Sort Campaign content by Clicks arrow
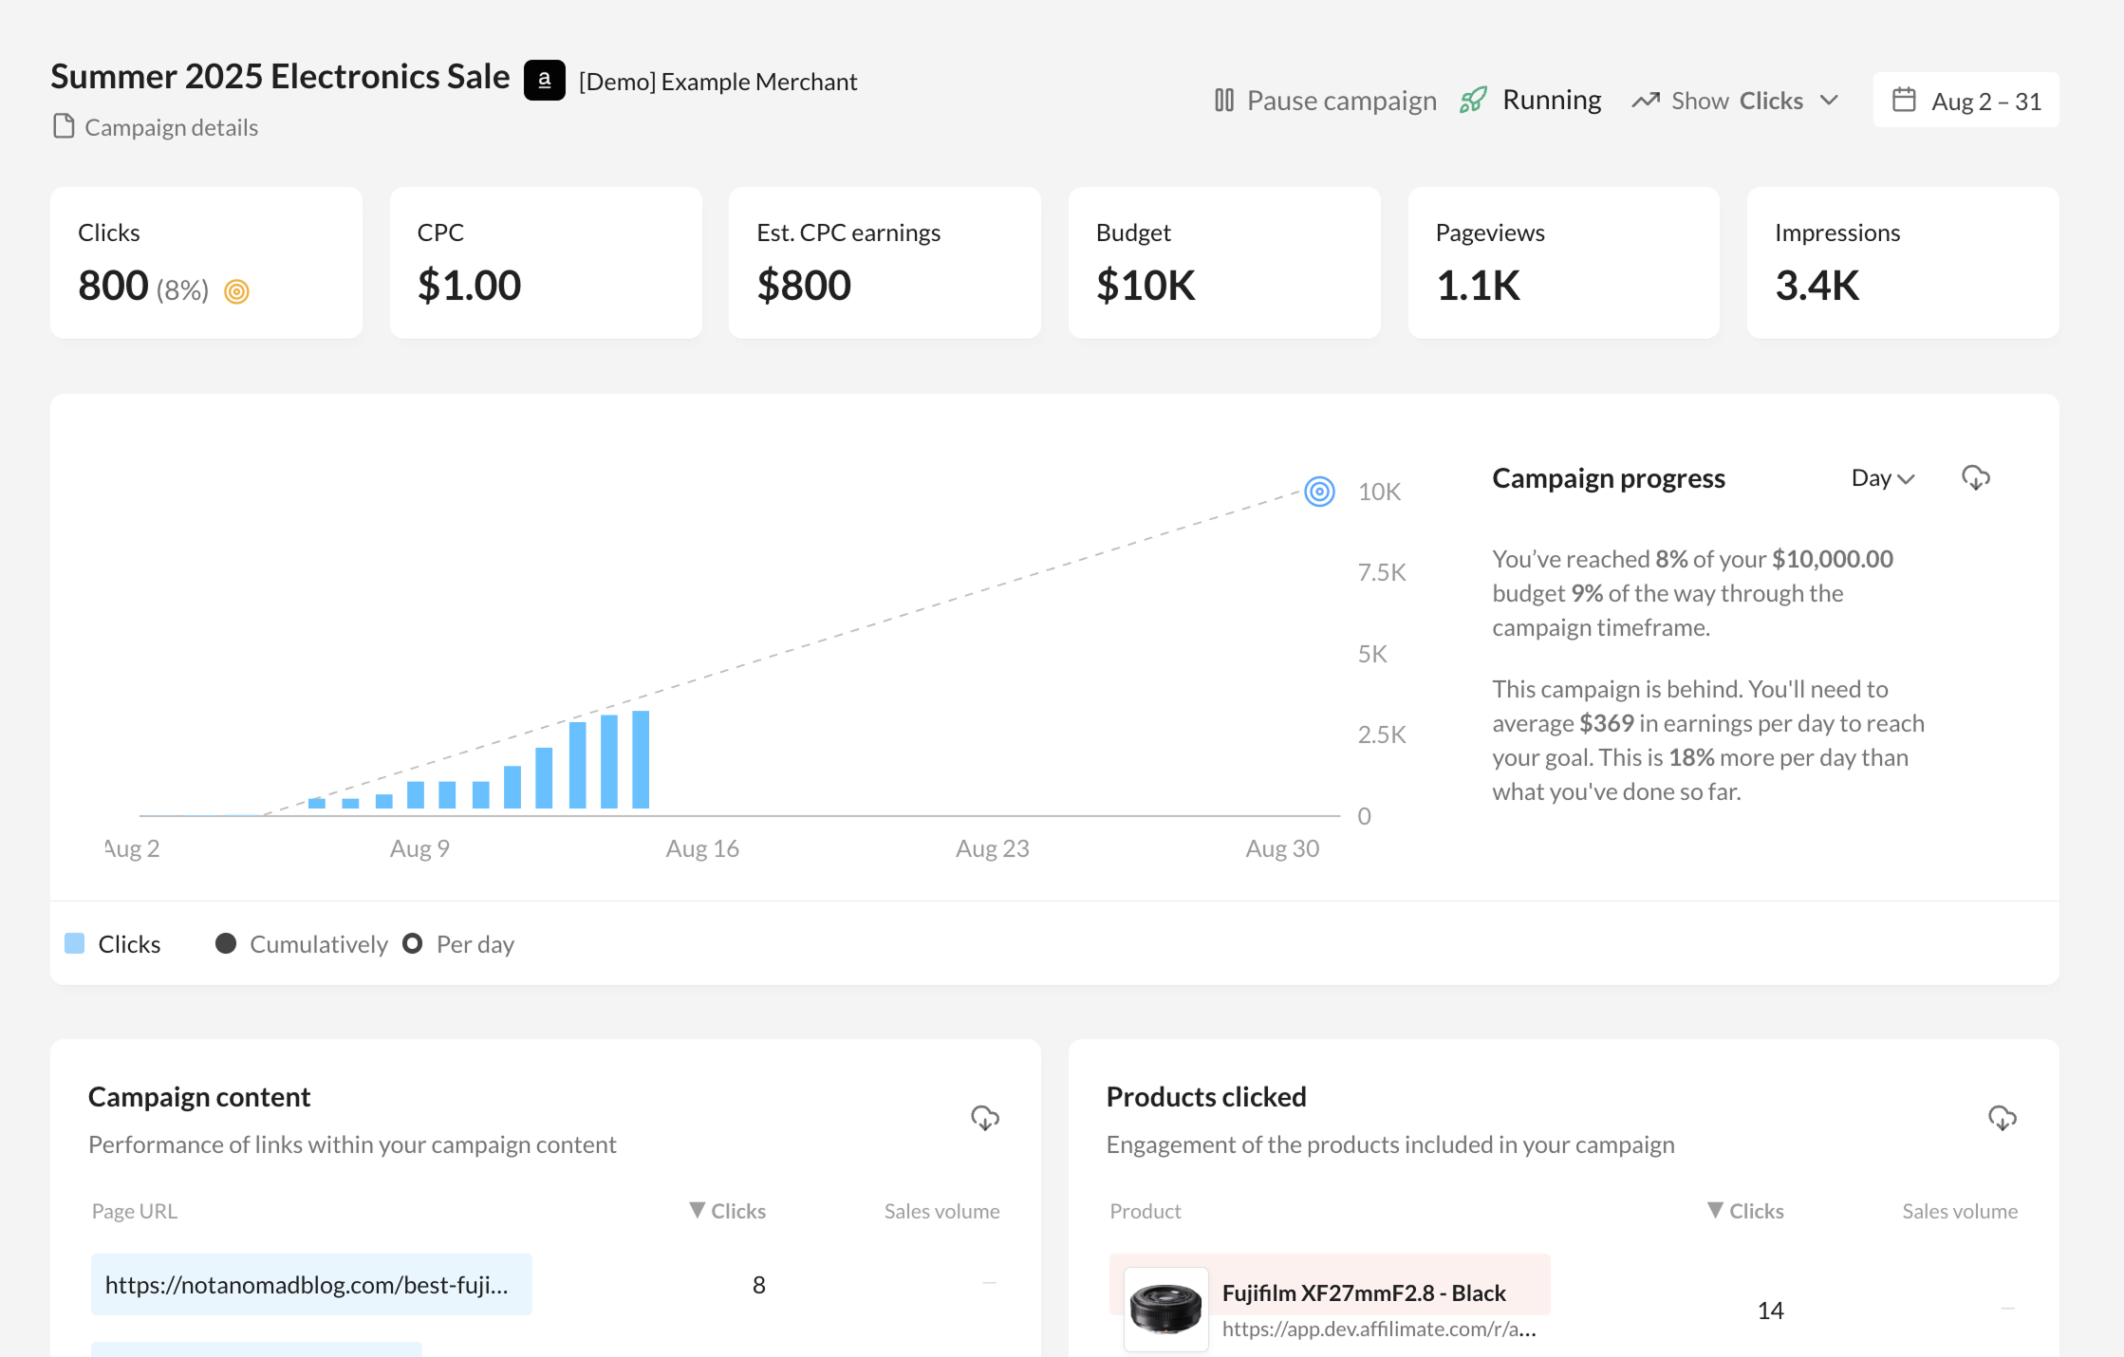This screenshot has height=1357, width=2124. pyautogui.click(x=697, y=1210)
